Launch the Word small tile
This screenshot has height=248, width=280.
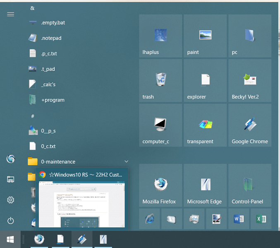239,219
